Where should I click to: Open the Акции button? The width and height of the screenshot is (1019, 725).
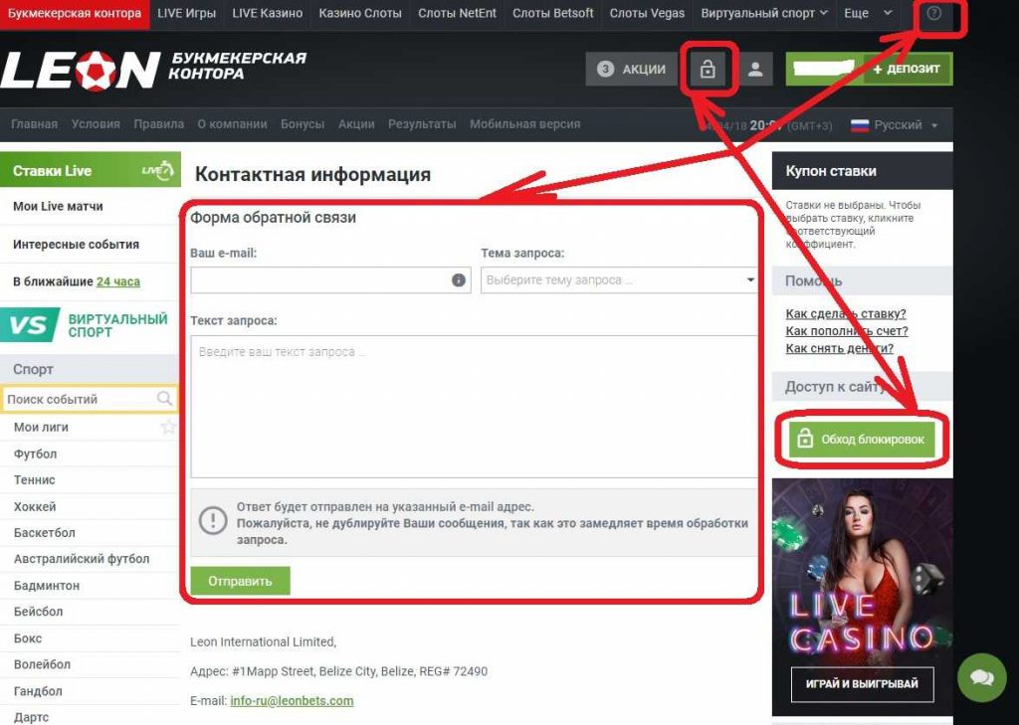632,69
